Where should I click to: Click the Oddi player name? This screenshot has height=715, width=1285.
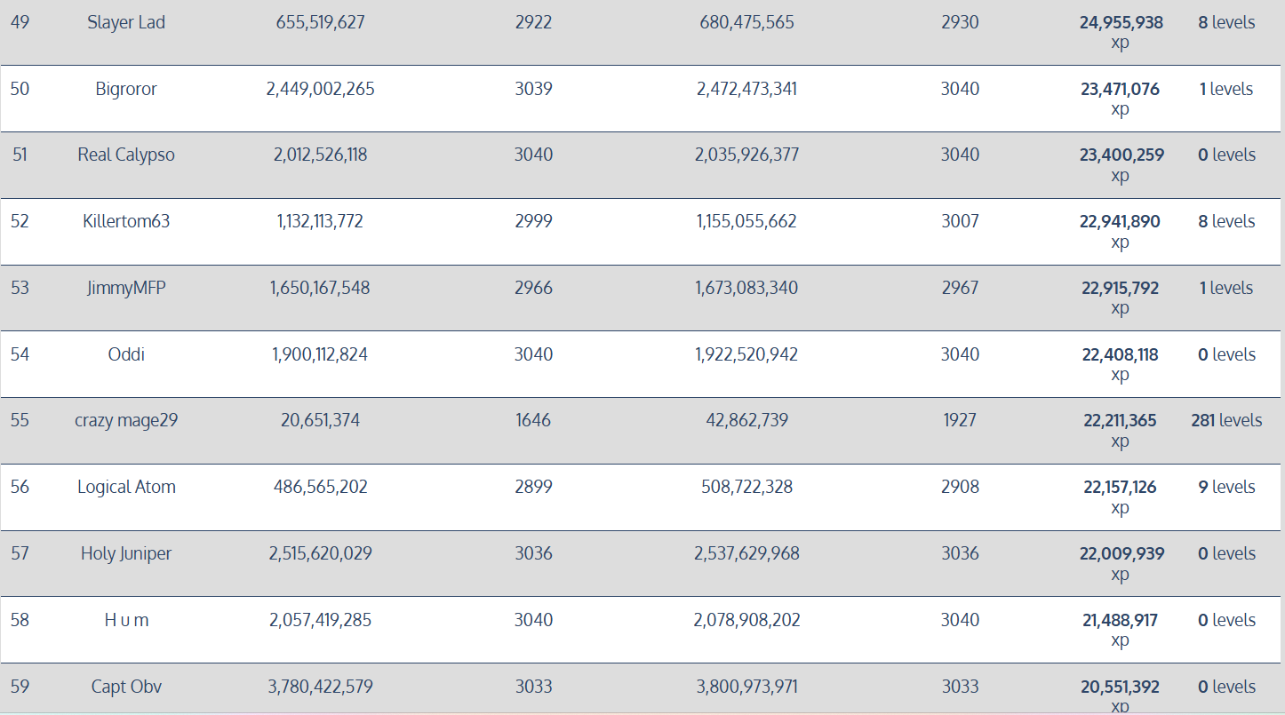[126, 354]
